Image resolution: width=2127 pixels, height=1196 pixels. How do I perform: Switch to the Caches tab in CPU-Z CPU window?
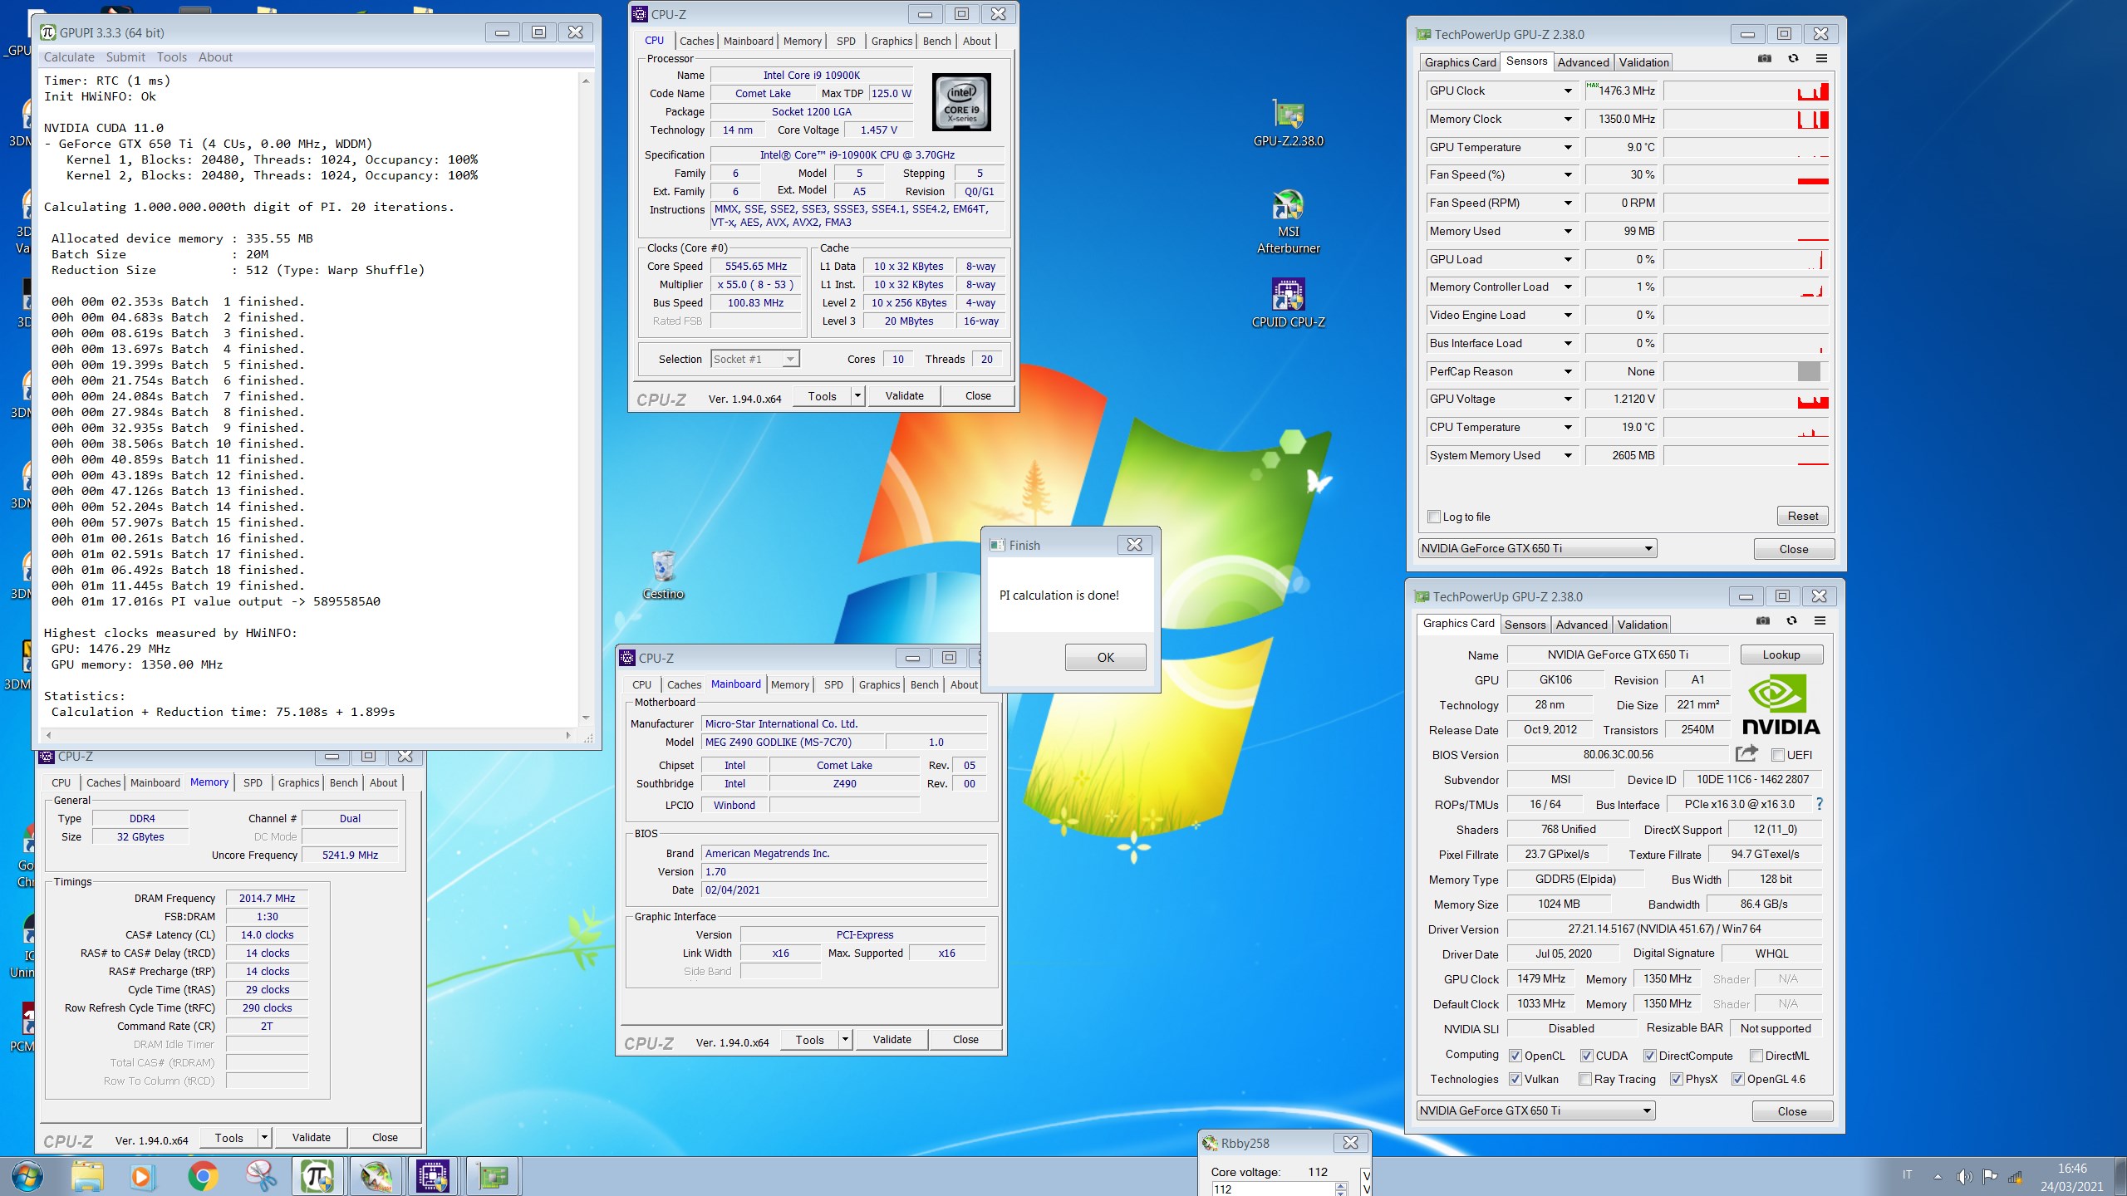click(x=696, y=41)
